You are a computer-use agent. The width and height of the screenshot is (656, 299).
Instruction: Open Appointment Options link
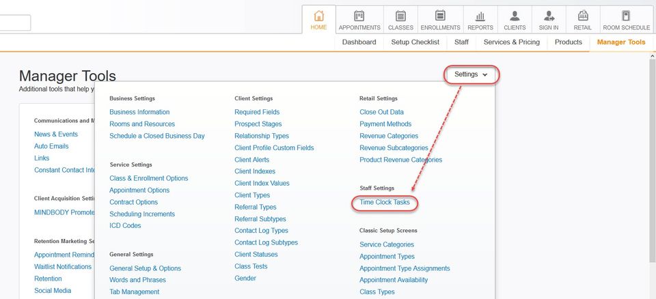click(139, 190)
